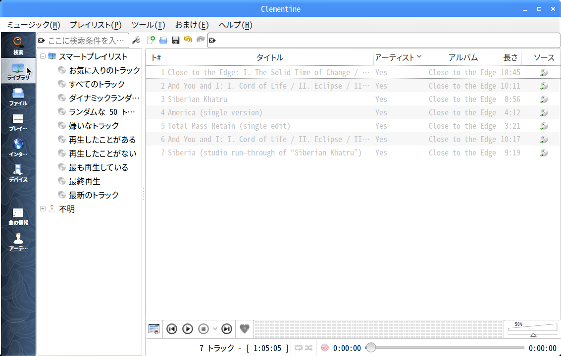Open the stop button dropdown arrow
This screenshot has height=356, width=561.
pyautogui.click(x=215, y=329)
